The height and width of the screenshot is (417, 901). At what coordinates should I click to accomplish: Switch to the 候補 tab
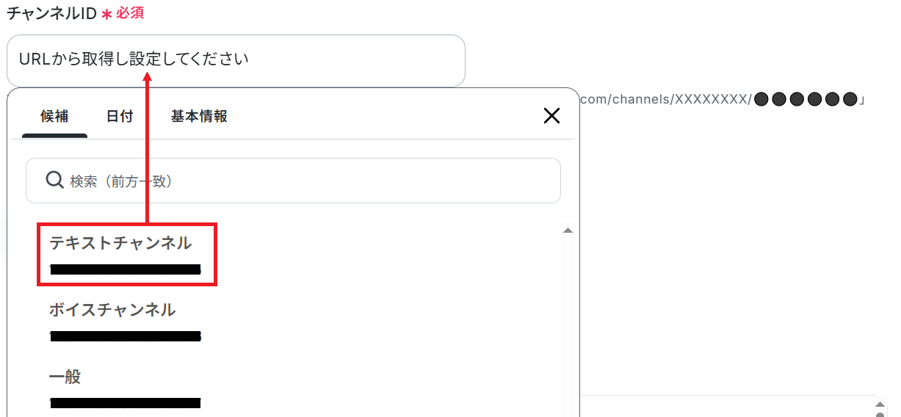[54, 116]
